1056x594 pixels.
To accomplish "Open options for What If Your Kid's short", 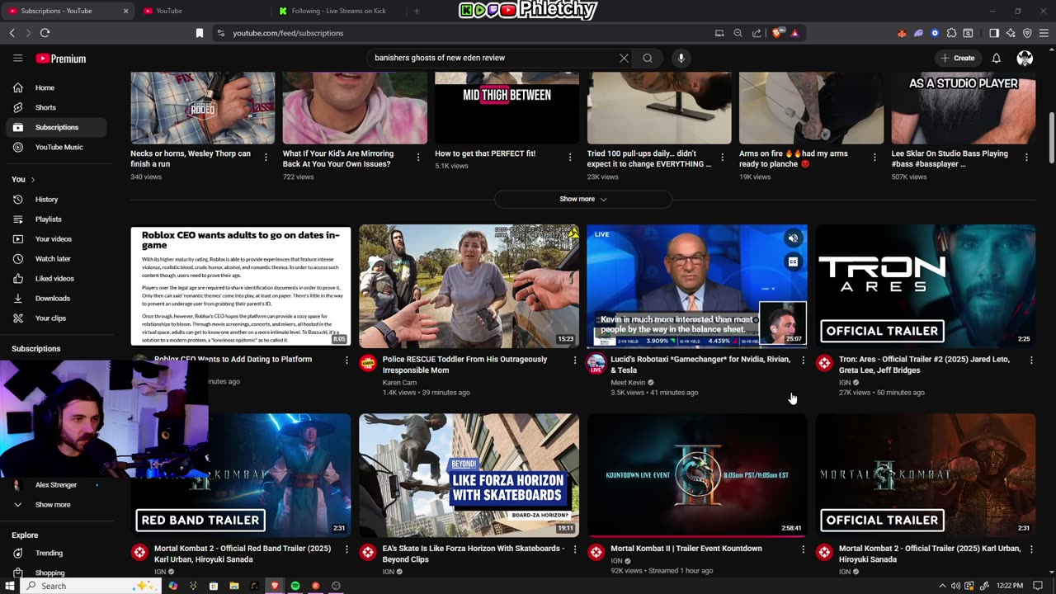I will click(x=418, y=157).
